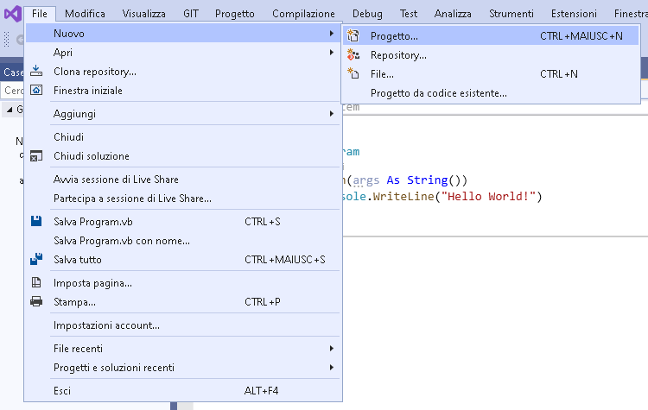This screenshot has width=648, height=410.
Task: Open the Analizza menu
Action: tap(453, 14)
